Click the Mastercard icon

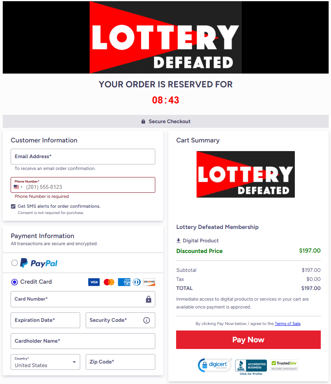click(x=109, y=282)
